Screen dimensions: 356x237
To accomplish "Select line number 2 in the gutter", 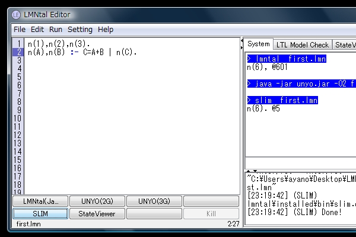I will click(x=18, y=52).
